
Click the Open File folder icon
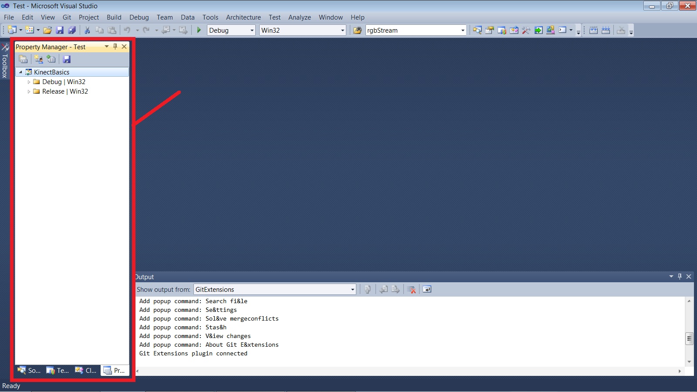coord(47,30)
